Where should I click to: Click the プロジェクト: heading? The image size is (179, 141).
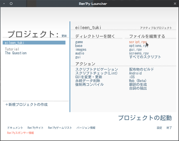pos(33,34)
